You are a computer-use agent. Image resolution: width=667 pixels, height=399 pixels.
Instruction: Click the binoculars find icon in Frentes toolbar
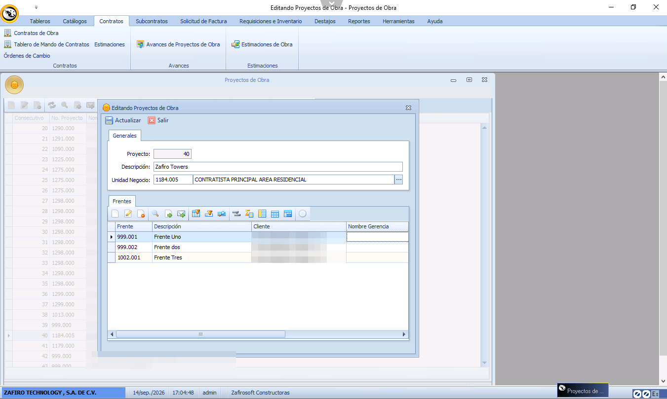pyautogui.click(x=222, y=214)
